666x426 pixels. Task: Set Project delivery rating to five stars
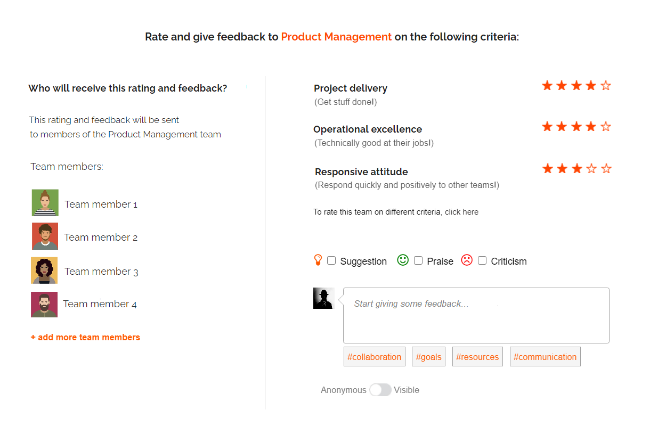point(606,85)
